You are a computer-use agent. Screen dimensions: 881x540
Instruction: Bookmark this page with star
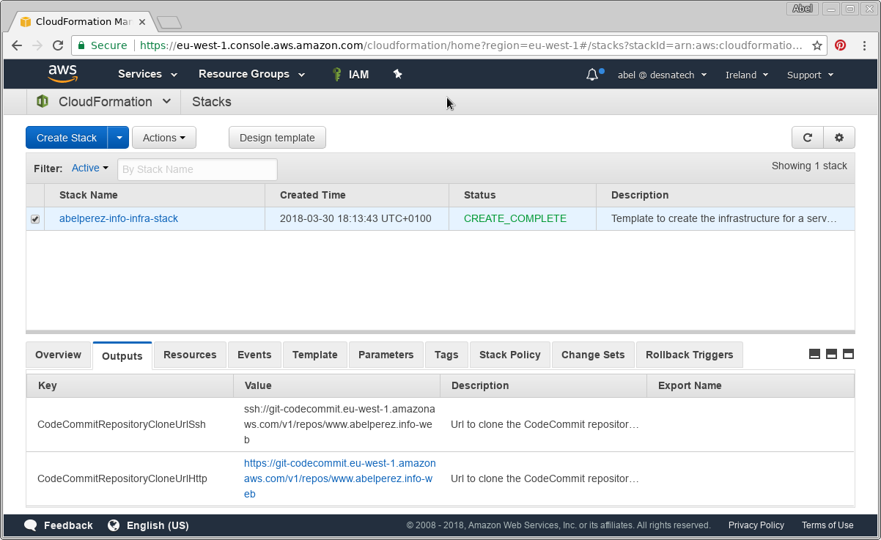[817, 45]
